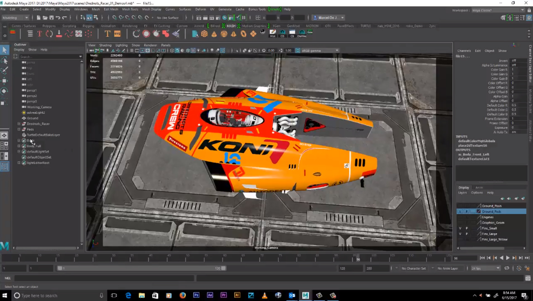Toggle visibility box for Engines layer
This screenshot has width=533, height=301.
[x=460, y=217]
